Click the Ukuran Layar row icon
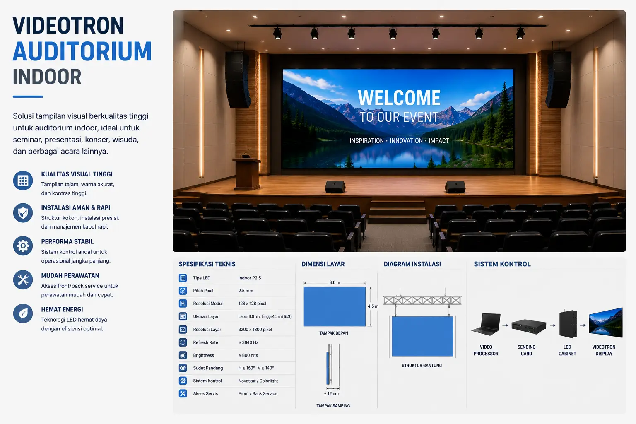The height and width of the screenshot is (424, 636). [183, 316]
